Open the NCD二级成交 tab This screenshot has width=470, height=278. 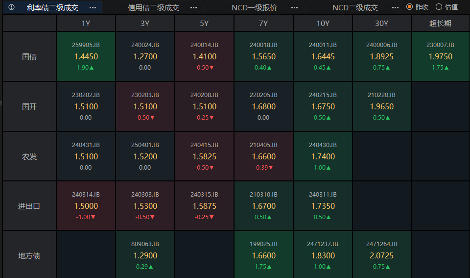point(355,7)
